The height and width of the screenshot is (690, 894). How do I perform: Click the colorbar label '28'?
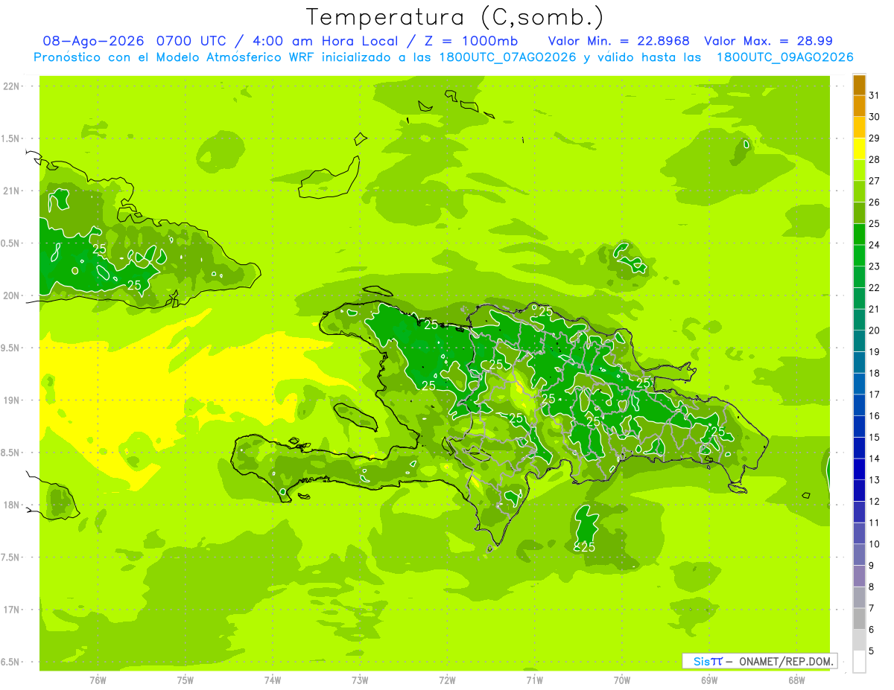click(x=874, y=159)
